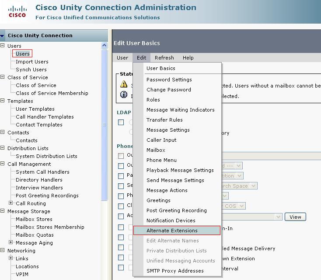The height and width of the screenshot is (280, 321).
Task: Open Mailbox Quotas link
Action: pos(35,235)
